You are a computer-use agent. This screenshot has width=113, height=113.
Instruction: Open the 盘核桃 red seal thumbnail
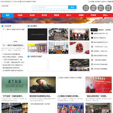tap(79, 48)
